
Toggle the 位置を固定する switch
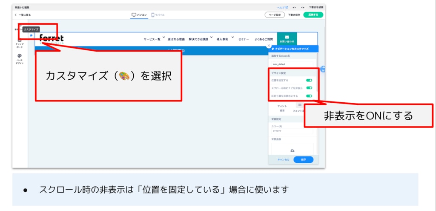[309, 80]
